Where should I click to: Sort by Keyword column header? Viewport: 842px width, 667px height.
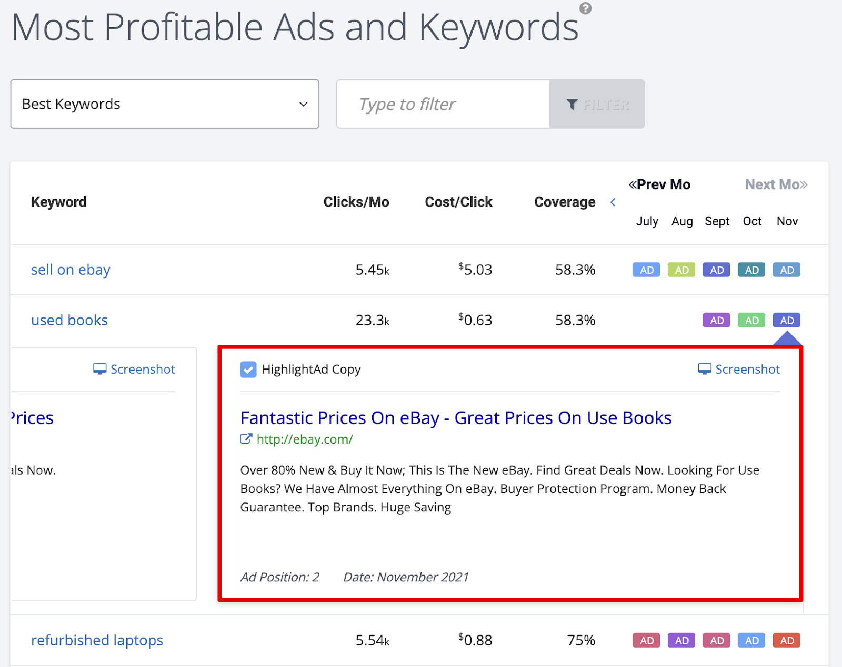pos(58,202)
